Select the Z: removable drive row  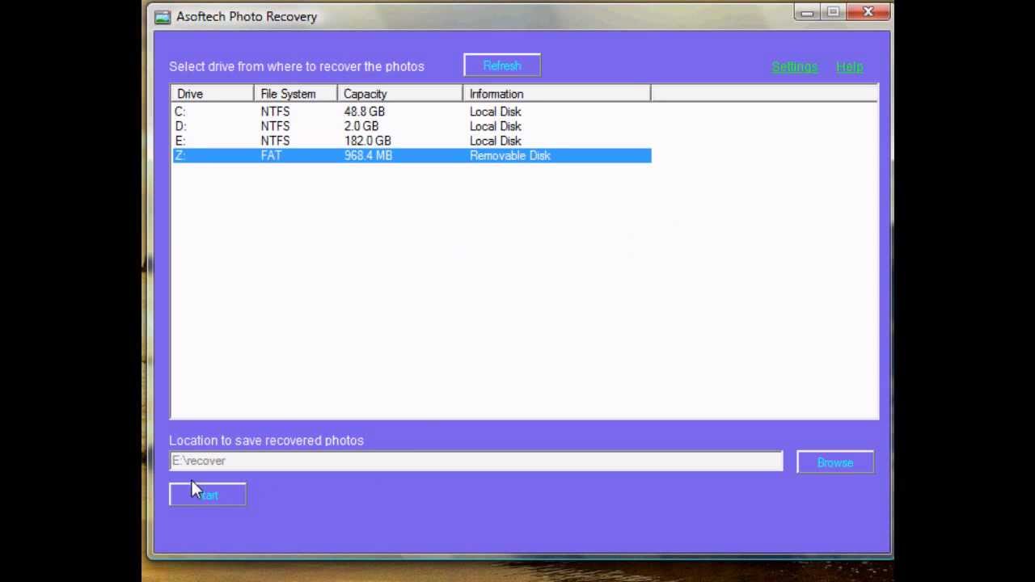(411, 155)
